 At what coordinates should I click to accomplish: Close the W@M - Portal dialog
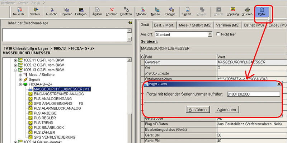(279, 84)
